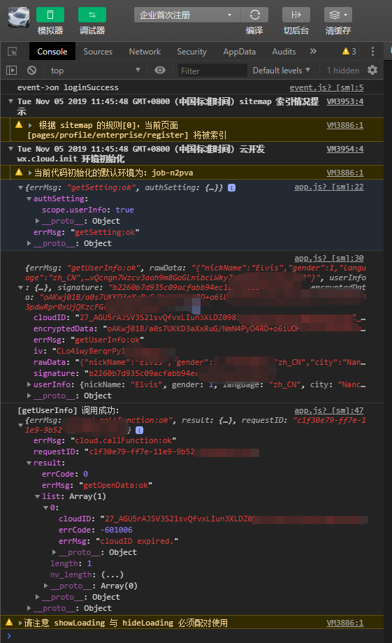
Task: Click the console Filter input field
Action: coord(212,71)
